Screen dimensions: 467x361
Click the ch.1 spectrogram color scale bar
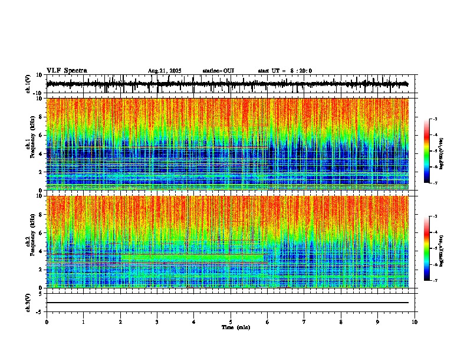point(427,151)
